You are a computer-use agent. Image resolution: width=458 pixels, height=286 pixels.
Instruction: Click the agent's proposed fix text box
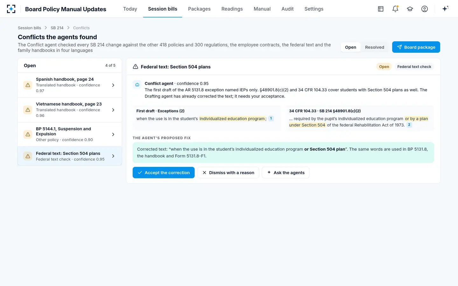tap(283, 153)
